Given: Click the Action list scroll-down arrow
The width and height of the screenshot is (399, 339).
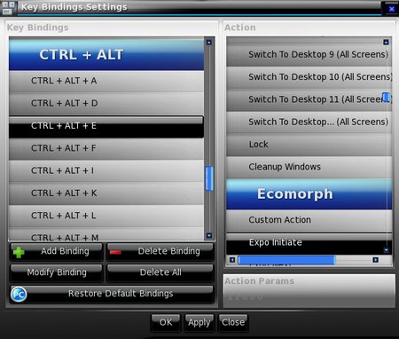Looking at the screenshot, I should (386, 250).
